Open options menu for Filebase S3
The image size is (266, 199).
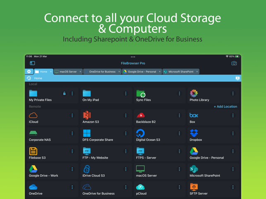72,151
